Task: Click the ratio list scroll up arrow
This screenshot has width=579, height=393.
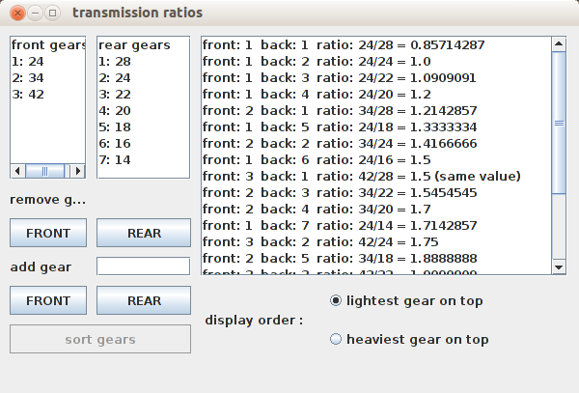Action: 559,44
